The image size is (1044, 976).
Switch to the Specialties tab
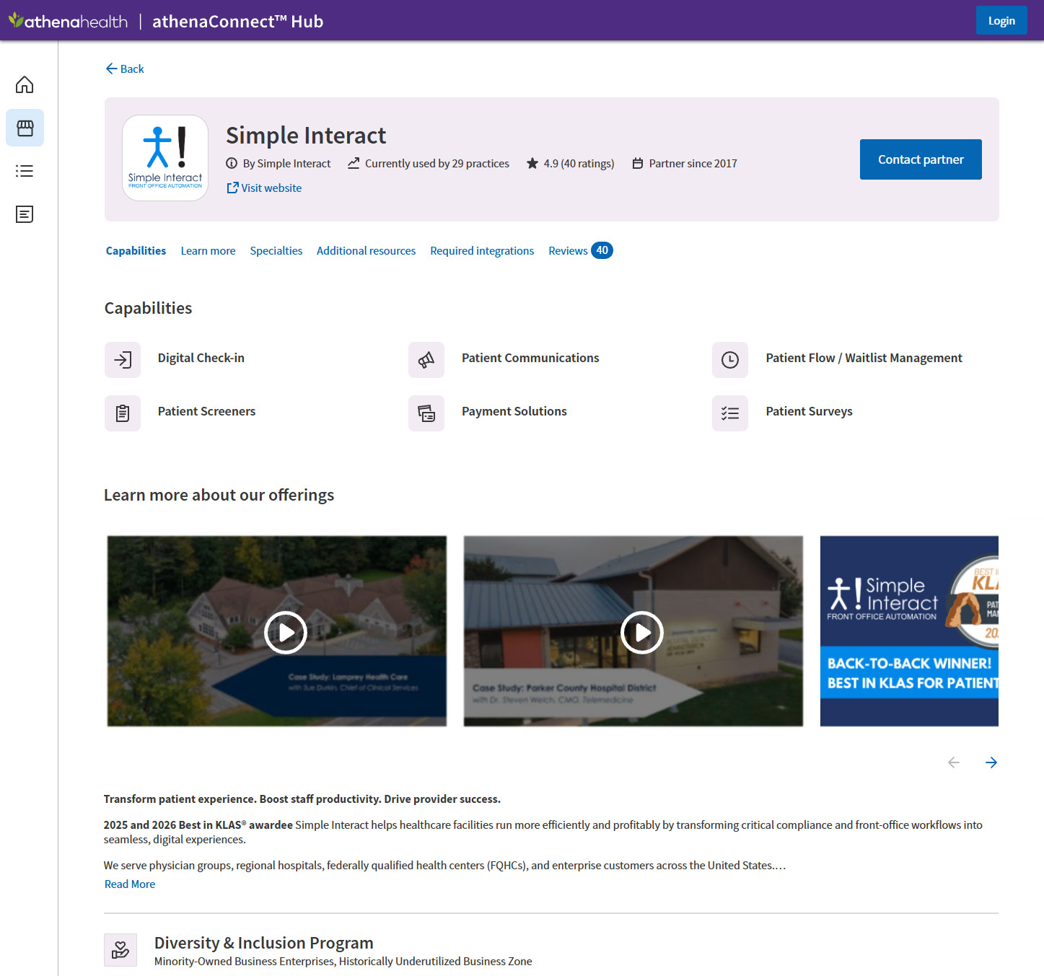(x=276, y=250)
